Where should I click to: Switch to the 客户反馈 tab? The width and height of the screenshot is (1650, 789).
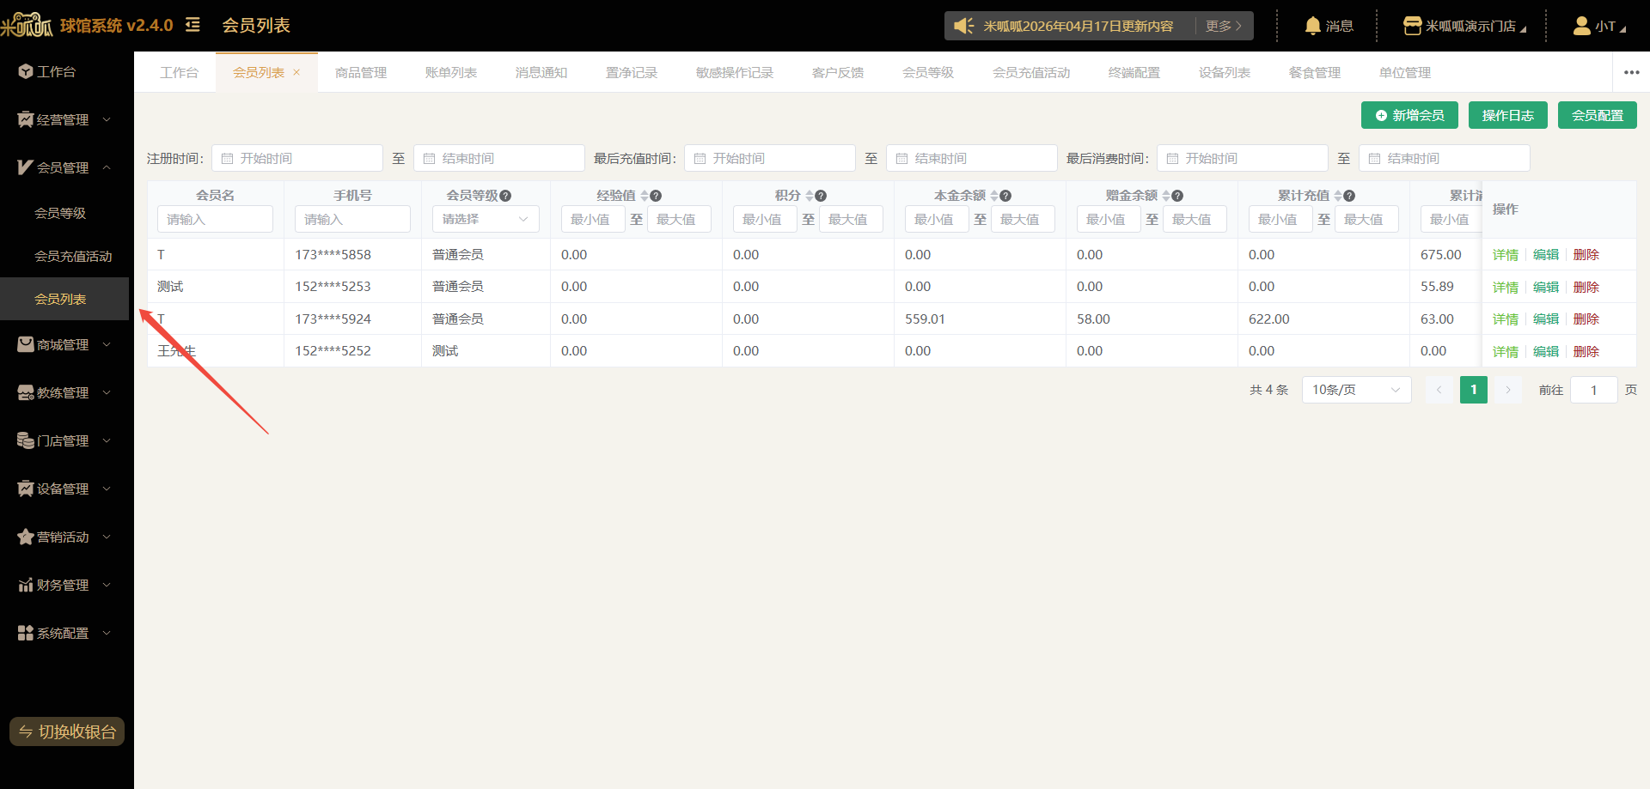838,72
